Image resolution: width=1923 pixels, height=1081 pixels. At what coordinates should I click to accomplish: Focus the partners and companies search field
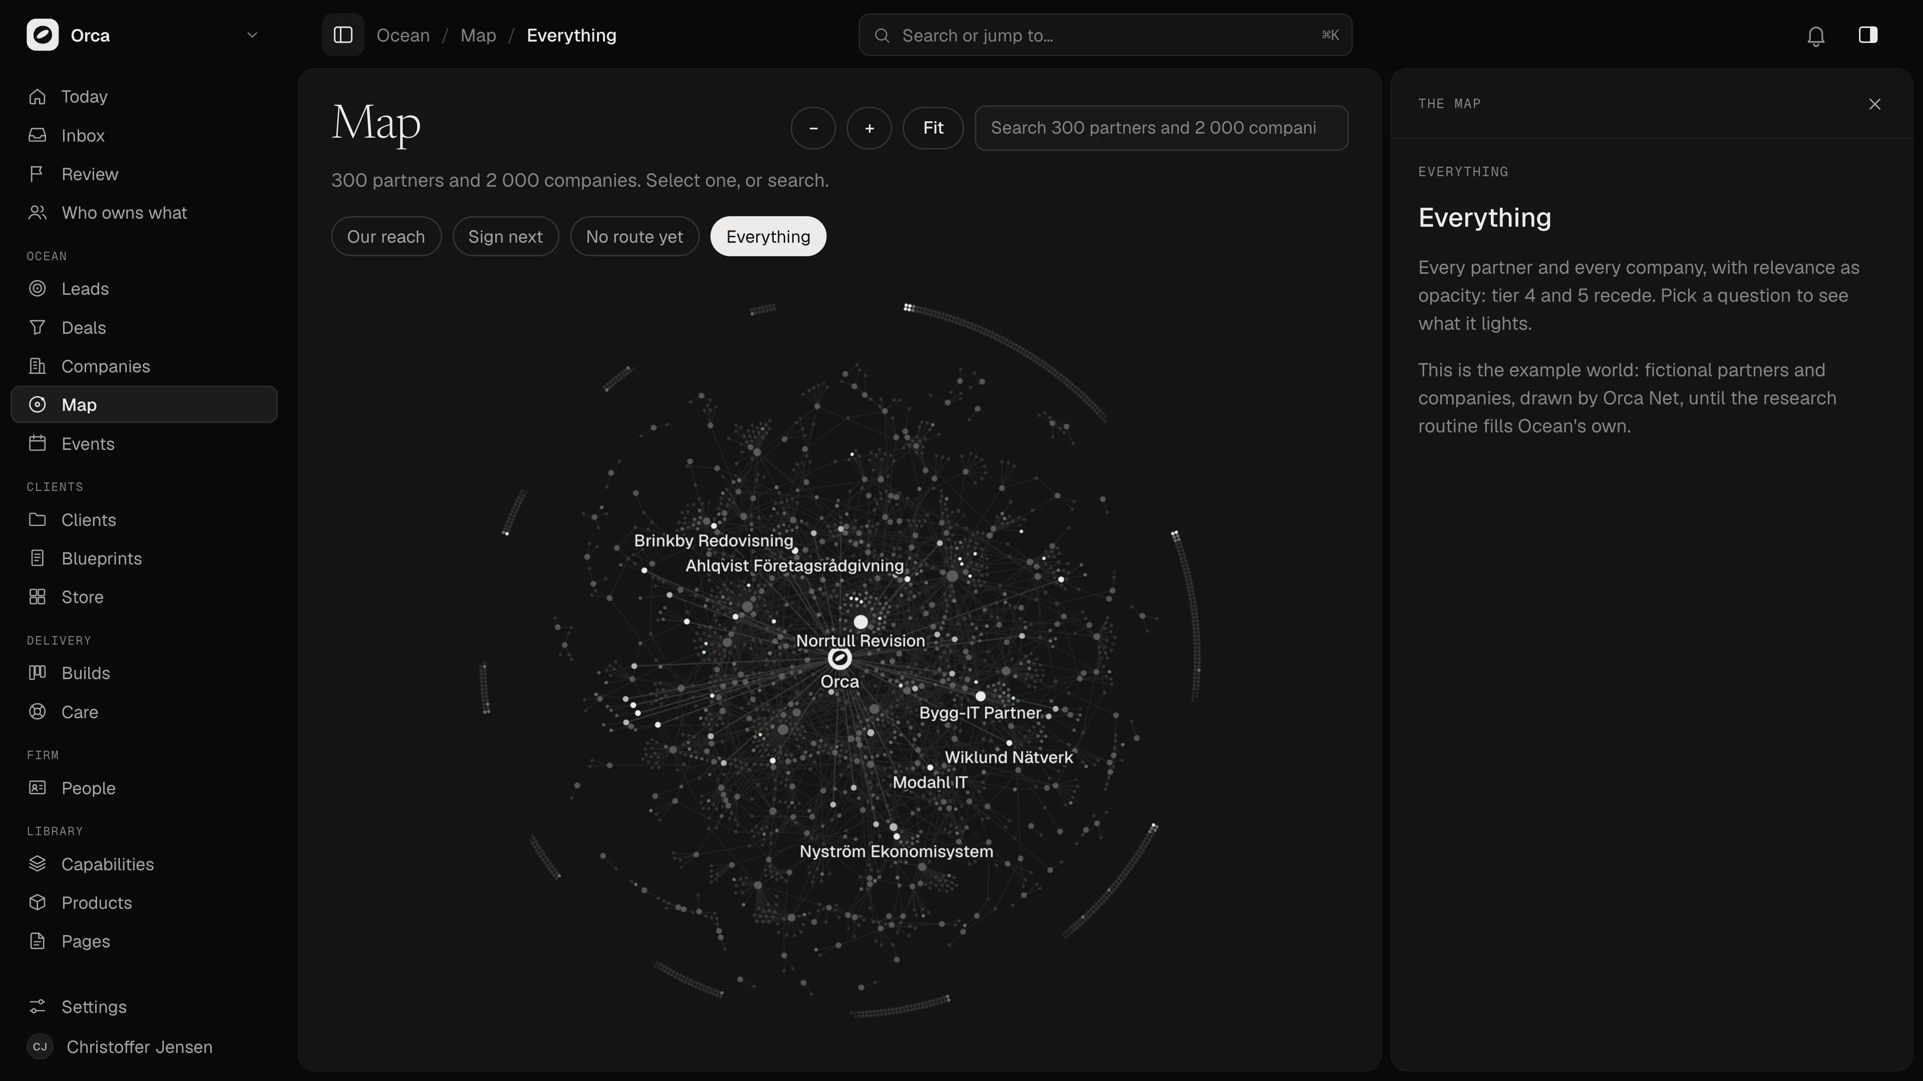(x=1161, y=128)
